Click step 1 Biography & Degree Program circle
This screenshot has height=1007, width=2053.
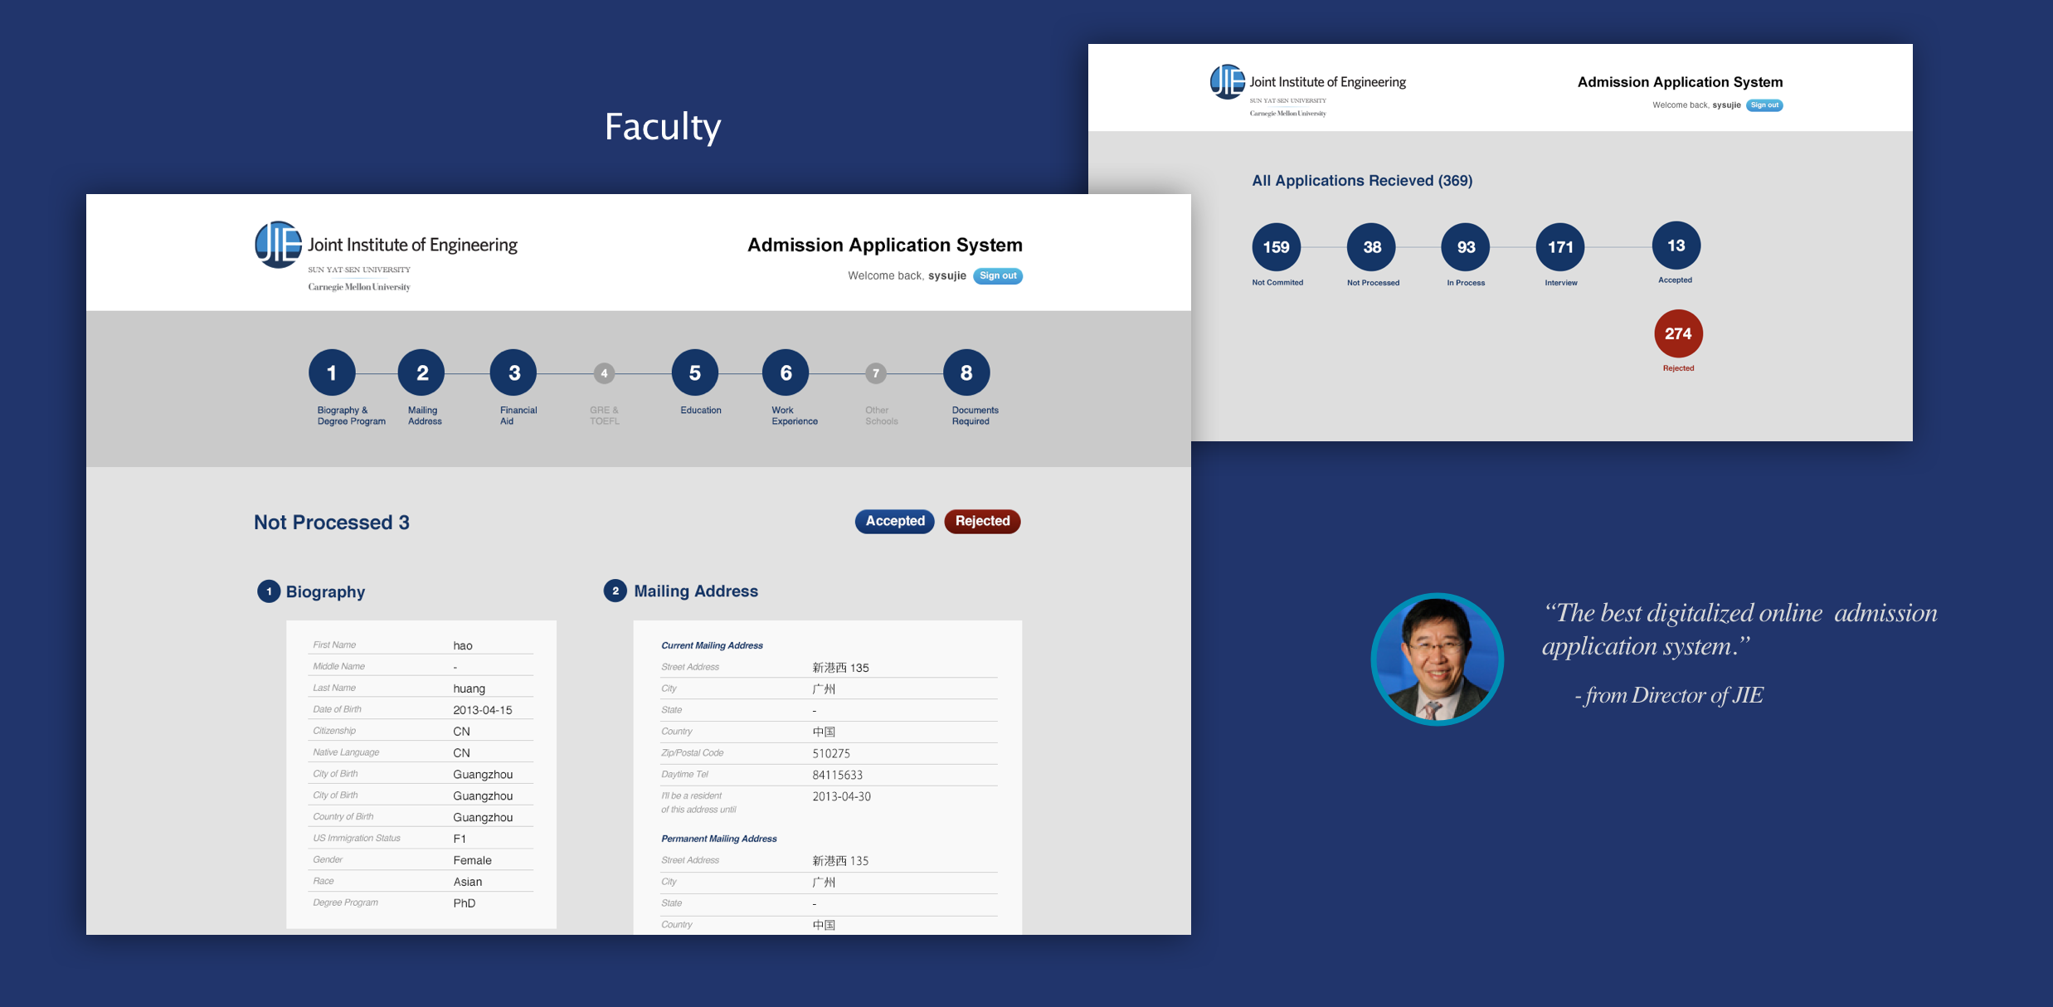pyautogui.click(x=332, y=373)
